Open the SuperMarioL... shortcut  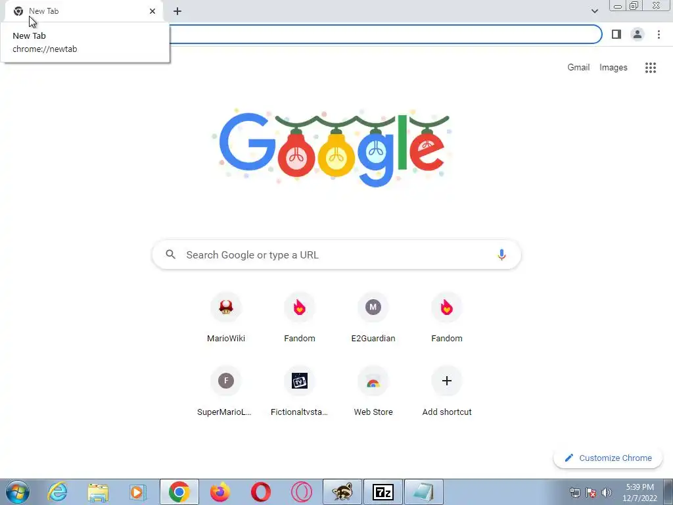pos(226,391)
